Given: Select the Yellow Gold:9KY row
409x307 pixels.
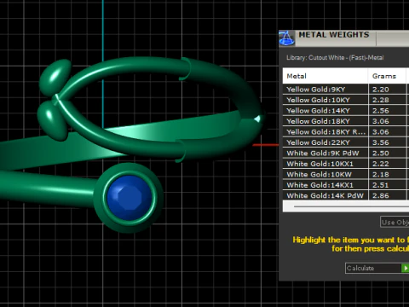Looking at the screenshot, I should pos(346,90).
